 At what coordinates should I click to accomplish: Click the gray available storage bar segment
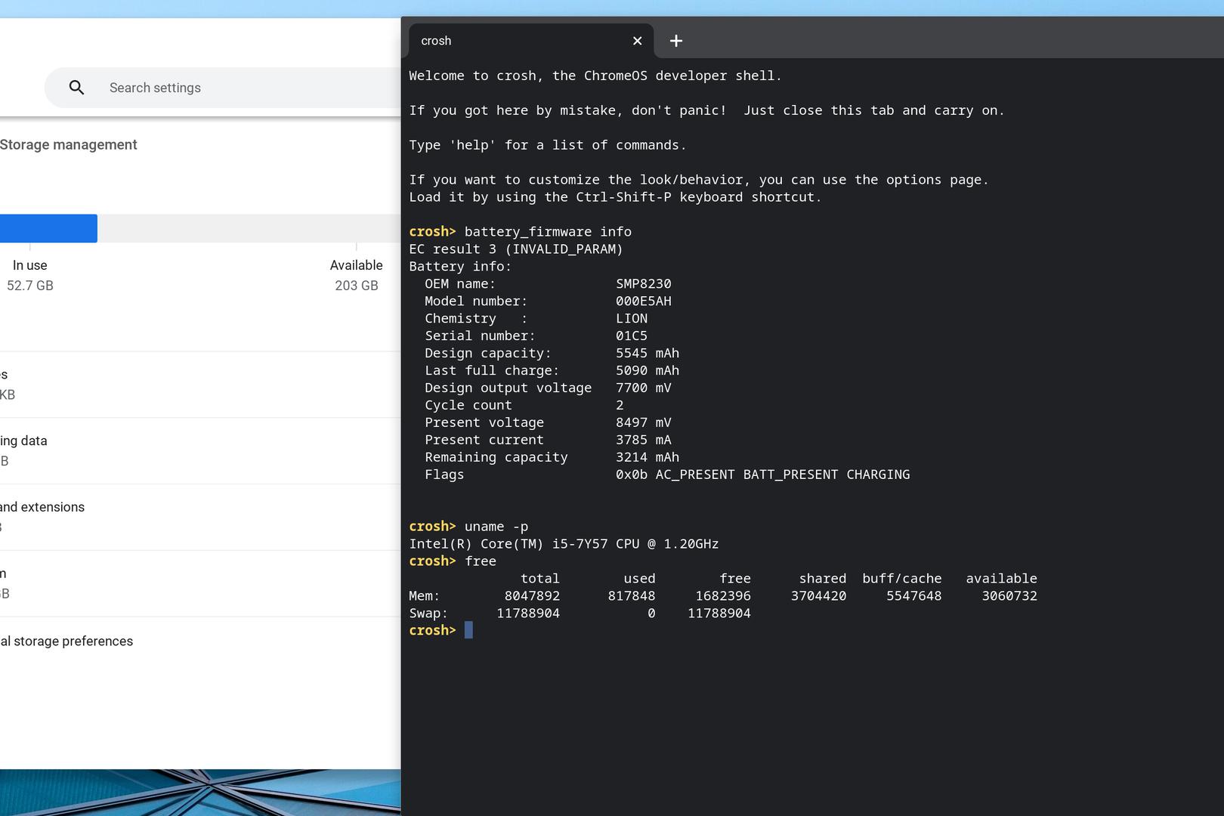pyautogui.click(x=249, y=228)
